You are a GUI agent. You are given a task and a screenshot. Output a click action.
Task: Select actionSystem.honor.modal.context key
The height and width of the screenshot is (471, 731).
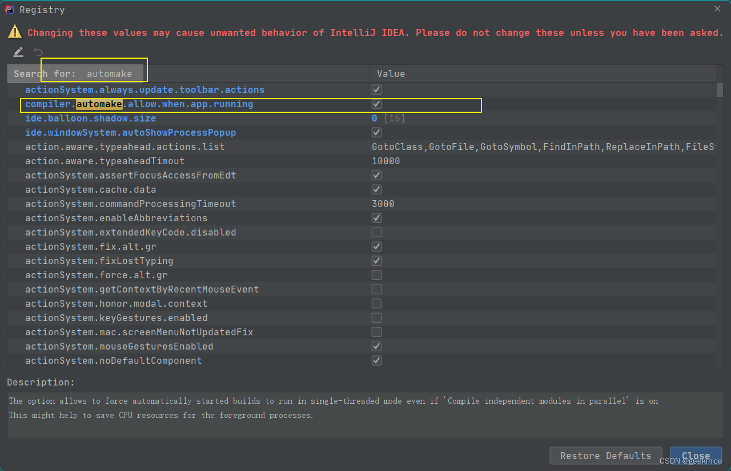[x=116, y=303]
